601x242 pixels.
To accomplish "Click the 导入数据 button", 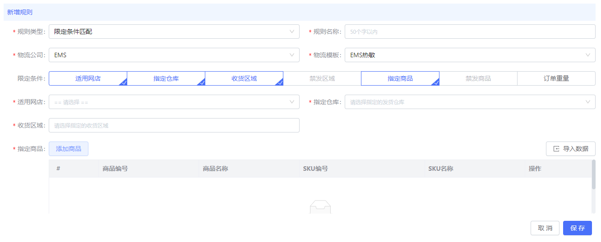I will pos(571,149).
